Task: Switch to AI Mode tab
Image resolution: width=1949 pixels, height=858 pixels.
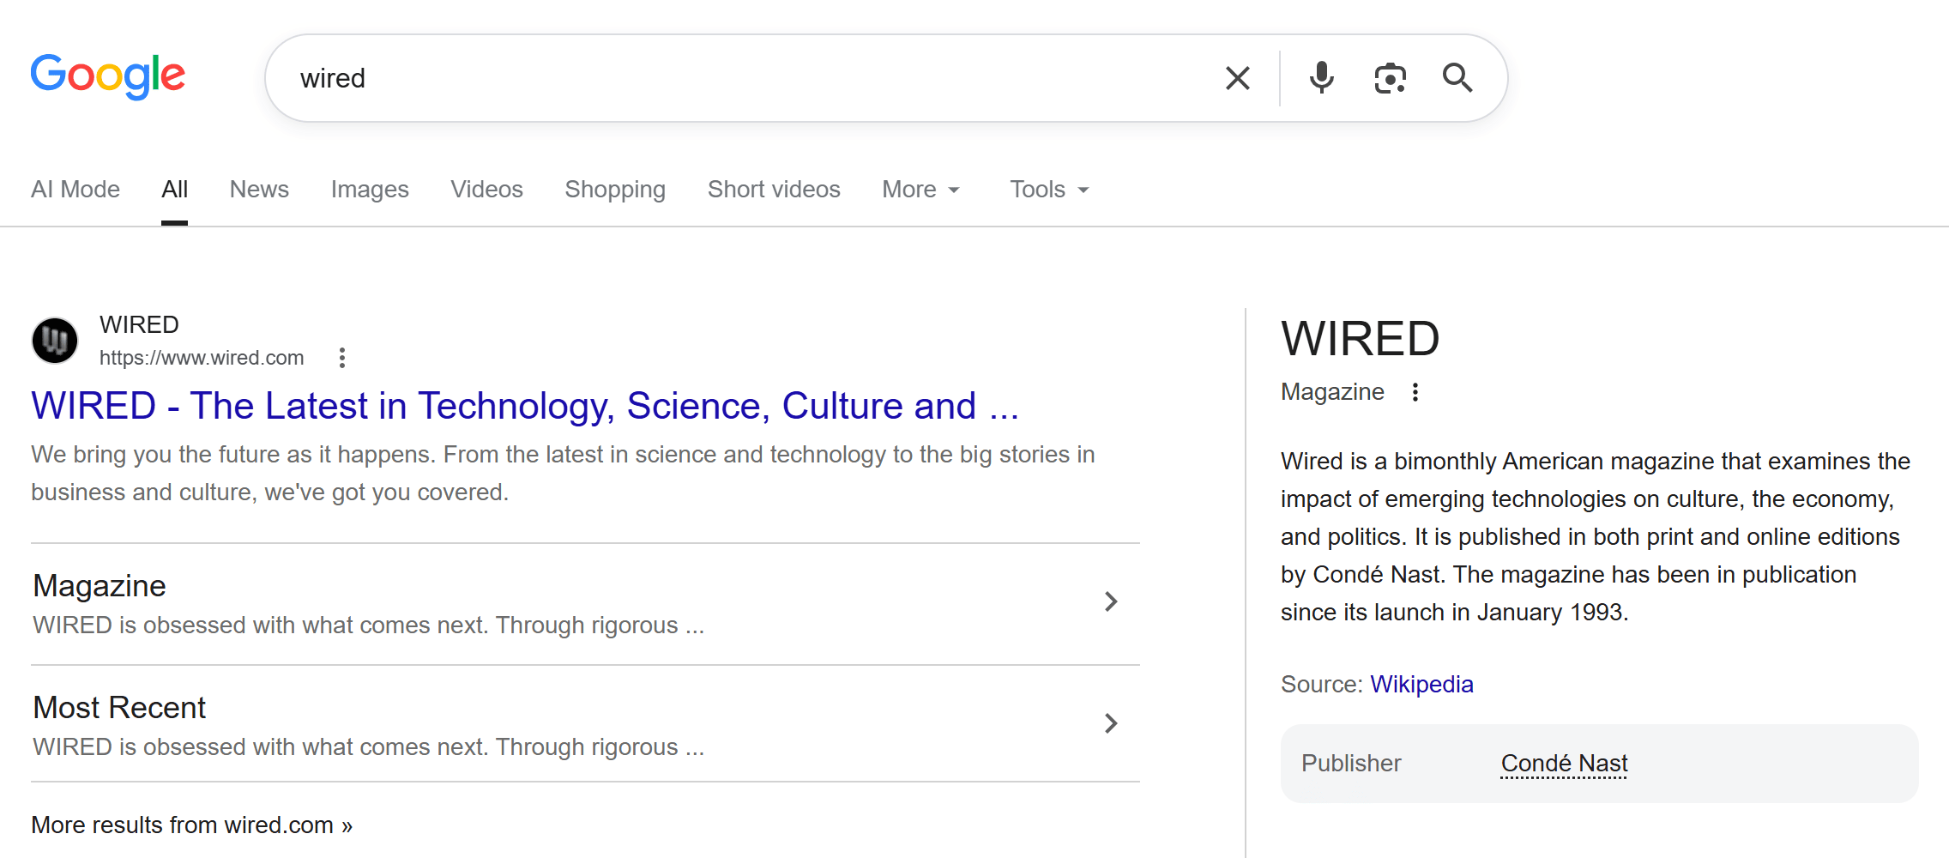Action: 75,190
